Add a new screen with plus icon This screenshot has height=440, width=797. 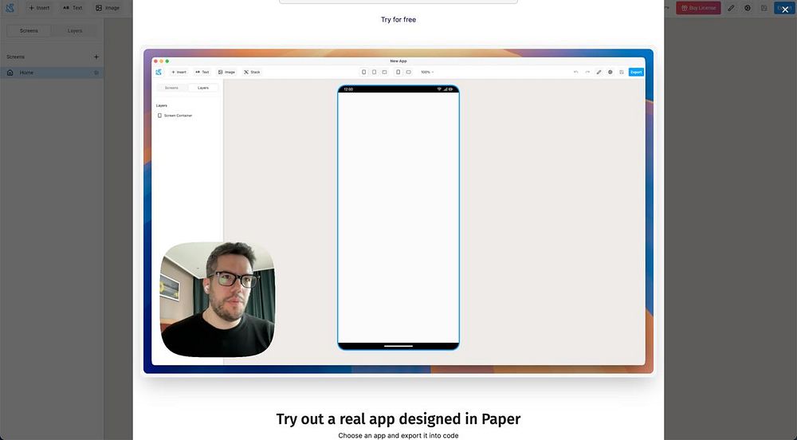click(96, 57)
